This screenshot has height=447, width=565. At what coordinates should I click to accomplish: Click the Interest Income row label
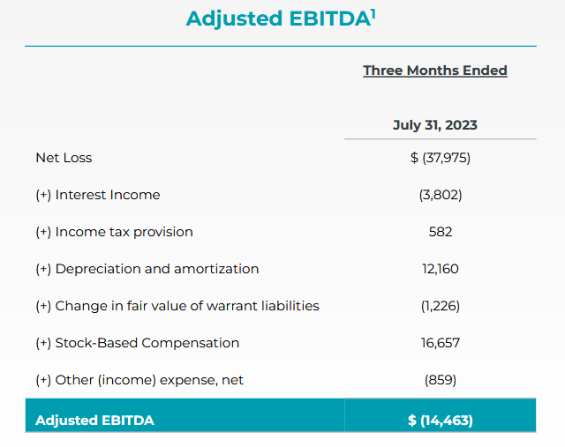point(98,195)
